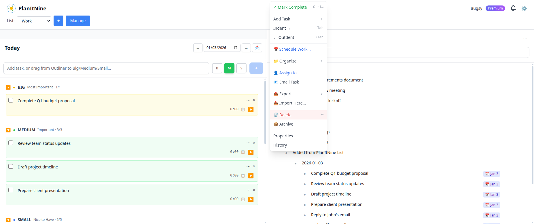Image resolution: width=534 pixels, height=224 pixels.
Task: Click the Manage button
Action: tap(78, 21)
